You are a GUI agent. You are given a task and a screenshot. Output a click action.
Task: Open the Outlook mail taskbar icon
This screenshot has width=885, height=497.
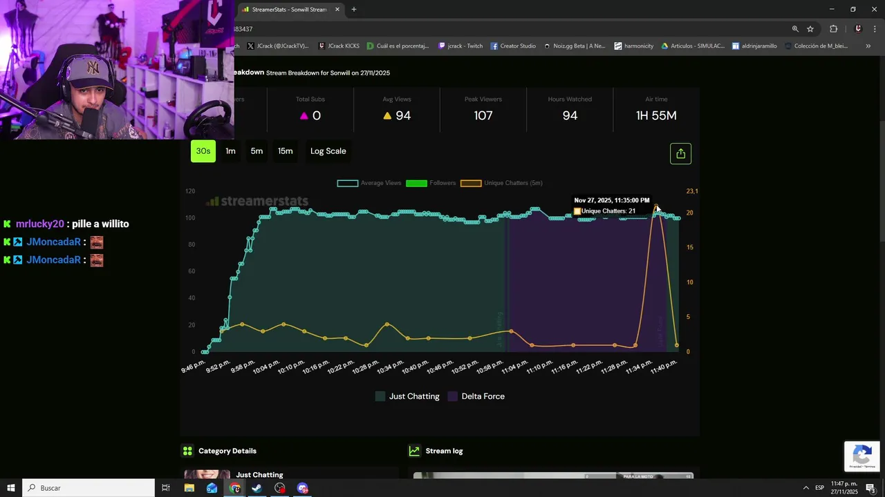click(212, 488)
